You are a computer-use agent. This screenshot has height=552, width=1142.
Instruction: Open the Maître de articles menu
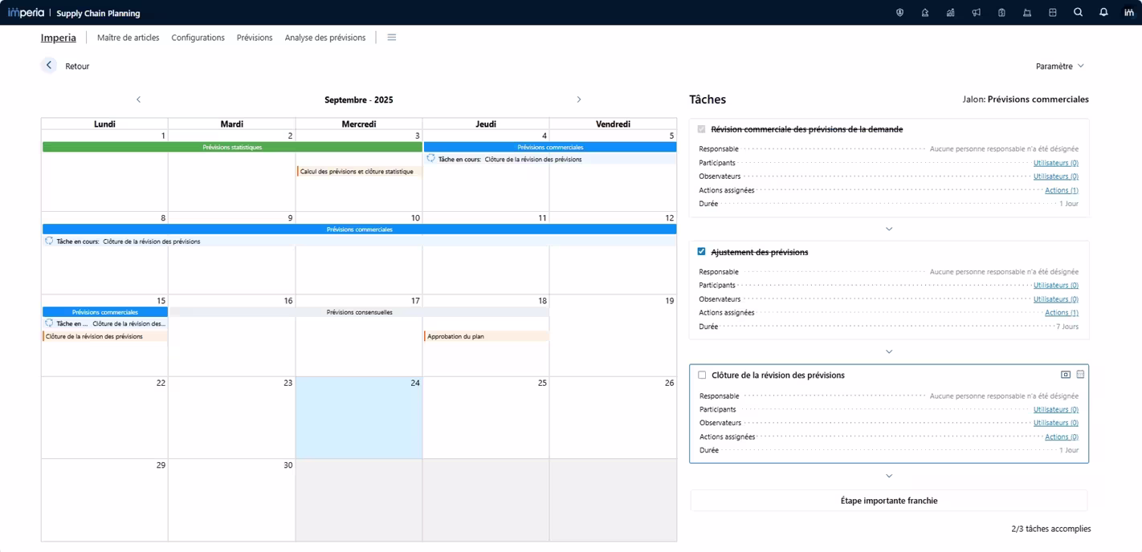(x=128, y=38)
